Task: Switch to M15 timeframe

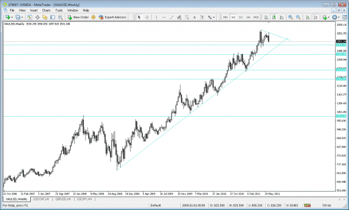Action: pos(256,17)
